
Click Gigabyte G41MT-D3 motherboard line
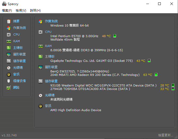(91, 61)
